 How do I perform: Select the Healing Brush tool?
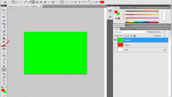coord(4,31)
